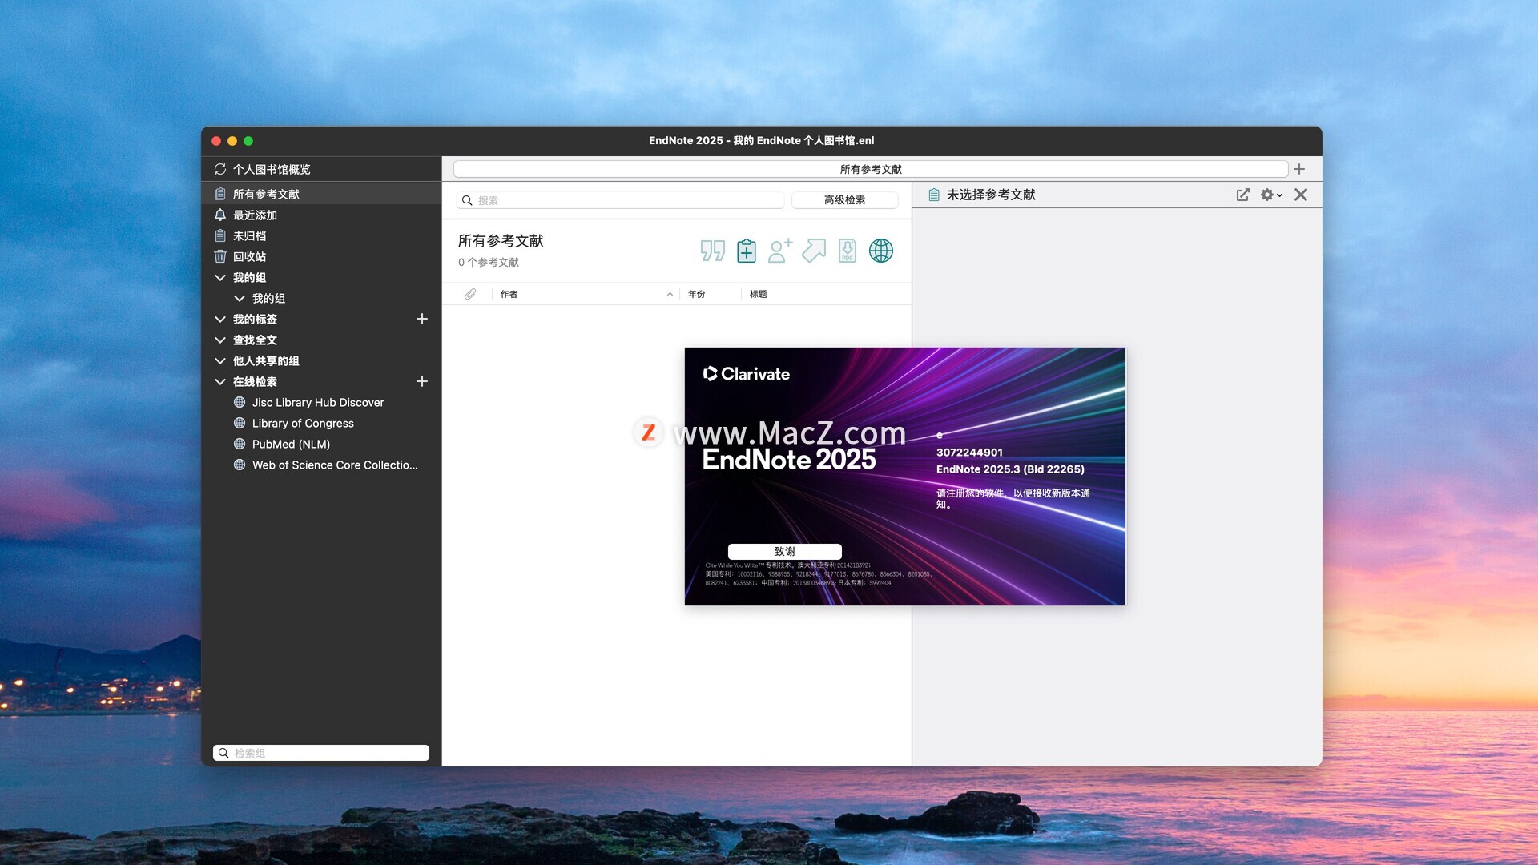Collapse the 在线检索 section
Image resolution: width=1538 pixels, height=865 pixels.
(220, 382)
